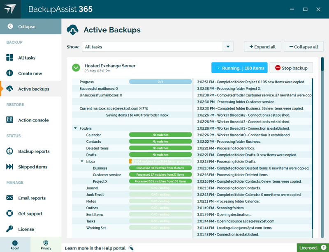Click the Current mailbox alice@ews2pst.com text
This screenshot has height=252, width=329.
(x=114, y=108)
